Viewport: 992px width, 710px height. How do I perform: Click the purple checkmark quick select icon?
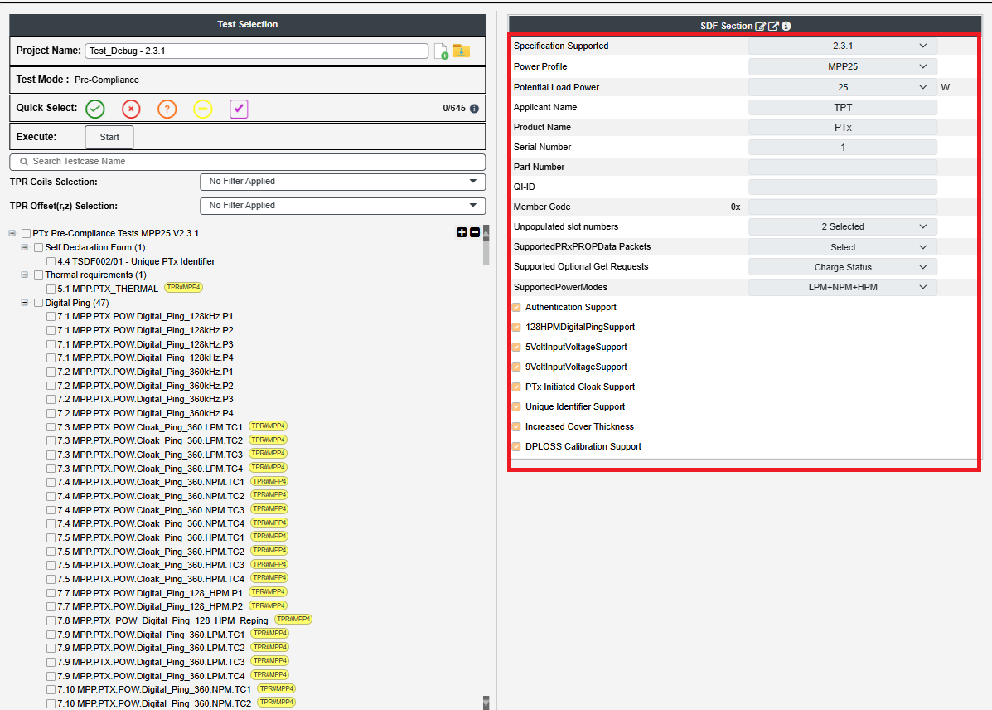239,109
